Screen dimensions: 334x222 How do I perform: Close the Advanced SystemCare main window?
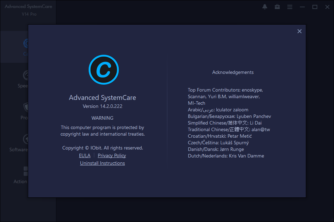coord(327,7)
